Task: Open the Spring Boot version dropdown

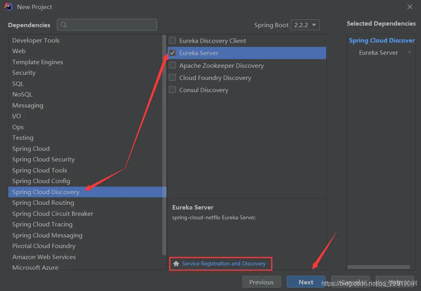Action: point(305,25)
